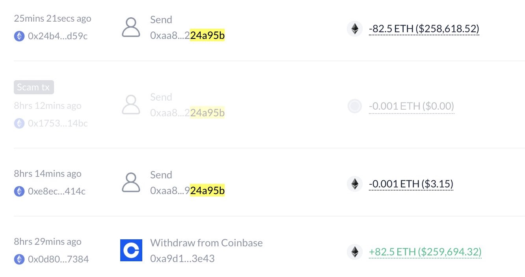Click the ETH token icon next to -82.5 ETH
Image resolution: width=525 pixels, height=277 pixels.
355,29
